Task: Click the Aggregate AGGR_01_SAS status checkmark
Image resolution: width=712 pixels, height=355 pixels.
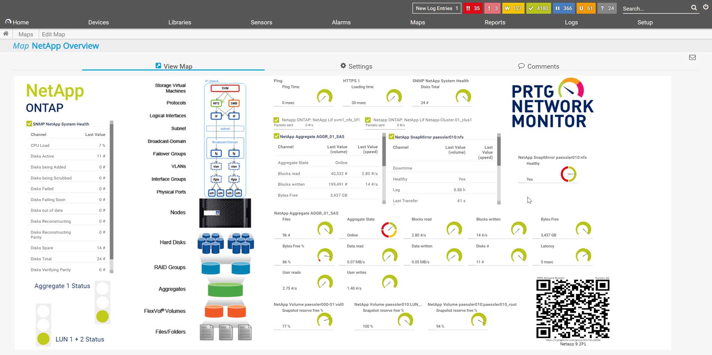Action: 277,136
